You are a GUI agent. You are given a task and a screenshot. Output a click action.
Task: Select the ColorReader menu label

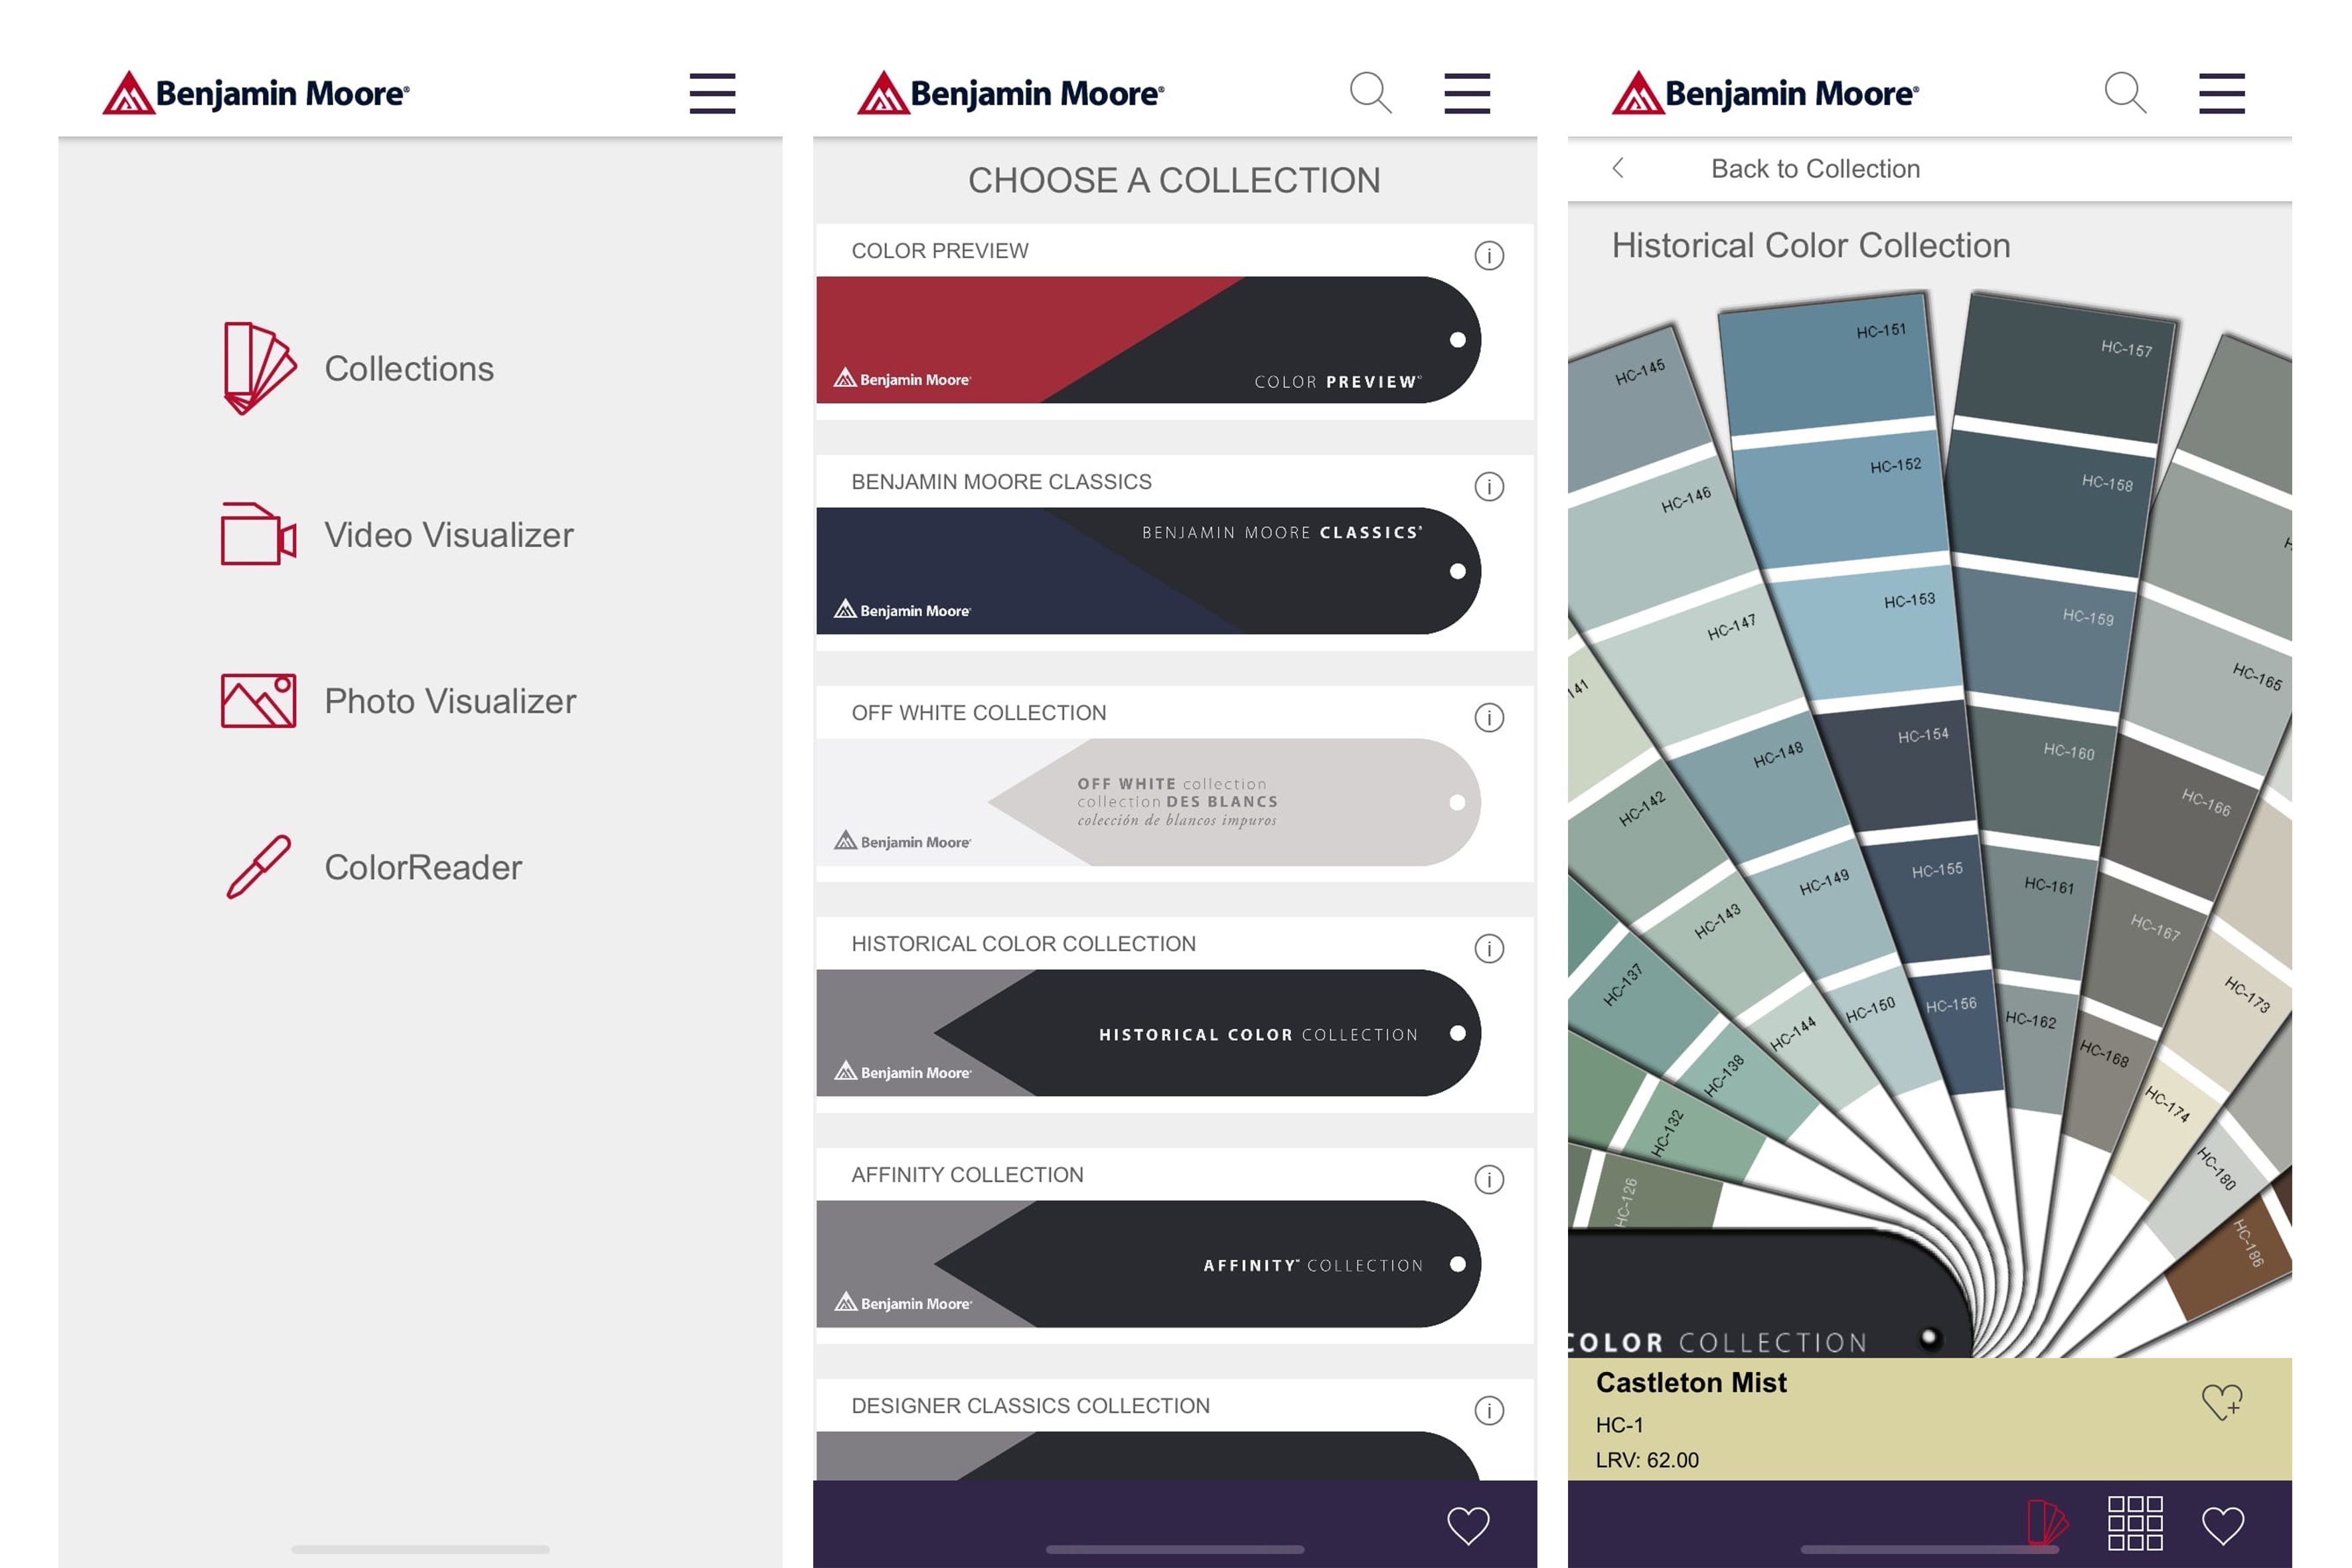click(x=423, y=867)
